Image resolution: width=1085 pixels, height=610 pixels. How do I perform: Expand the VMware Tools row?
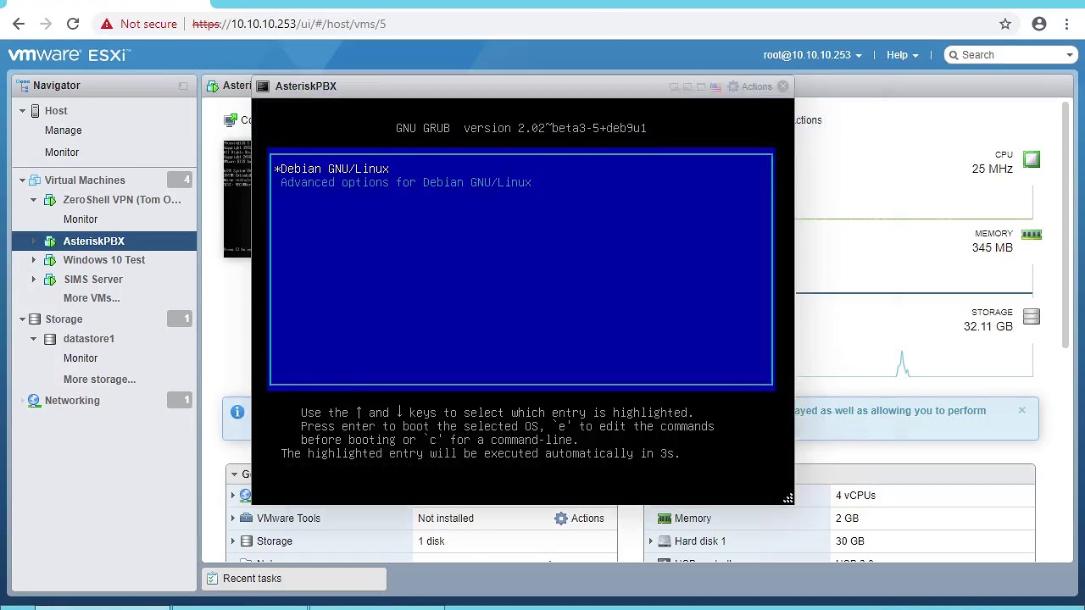point(233,518)
